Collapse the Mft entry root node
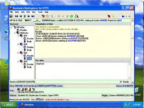Image resolution: width=144 pixels, height=108 pixels. click(x=11, y=27)
